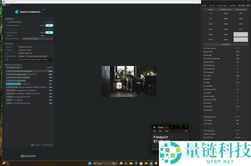Open the weather widget on taskbar
251x166 pixels.
(6, 163)
